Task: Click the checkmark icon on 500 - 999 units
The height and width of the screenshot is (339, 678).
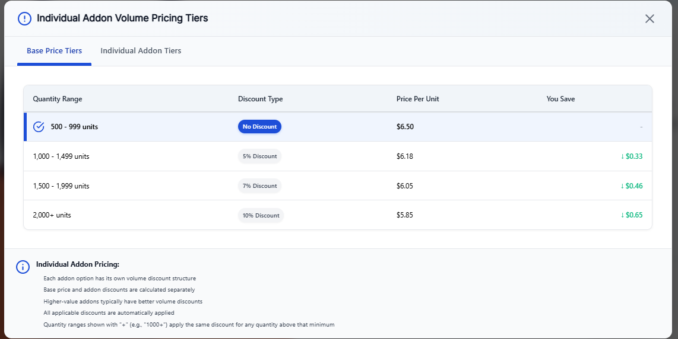Action: pos(39,127)
